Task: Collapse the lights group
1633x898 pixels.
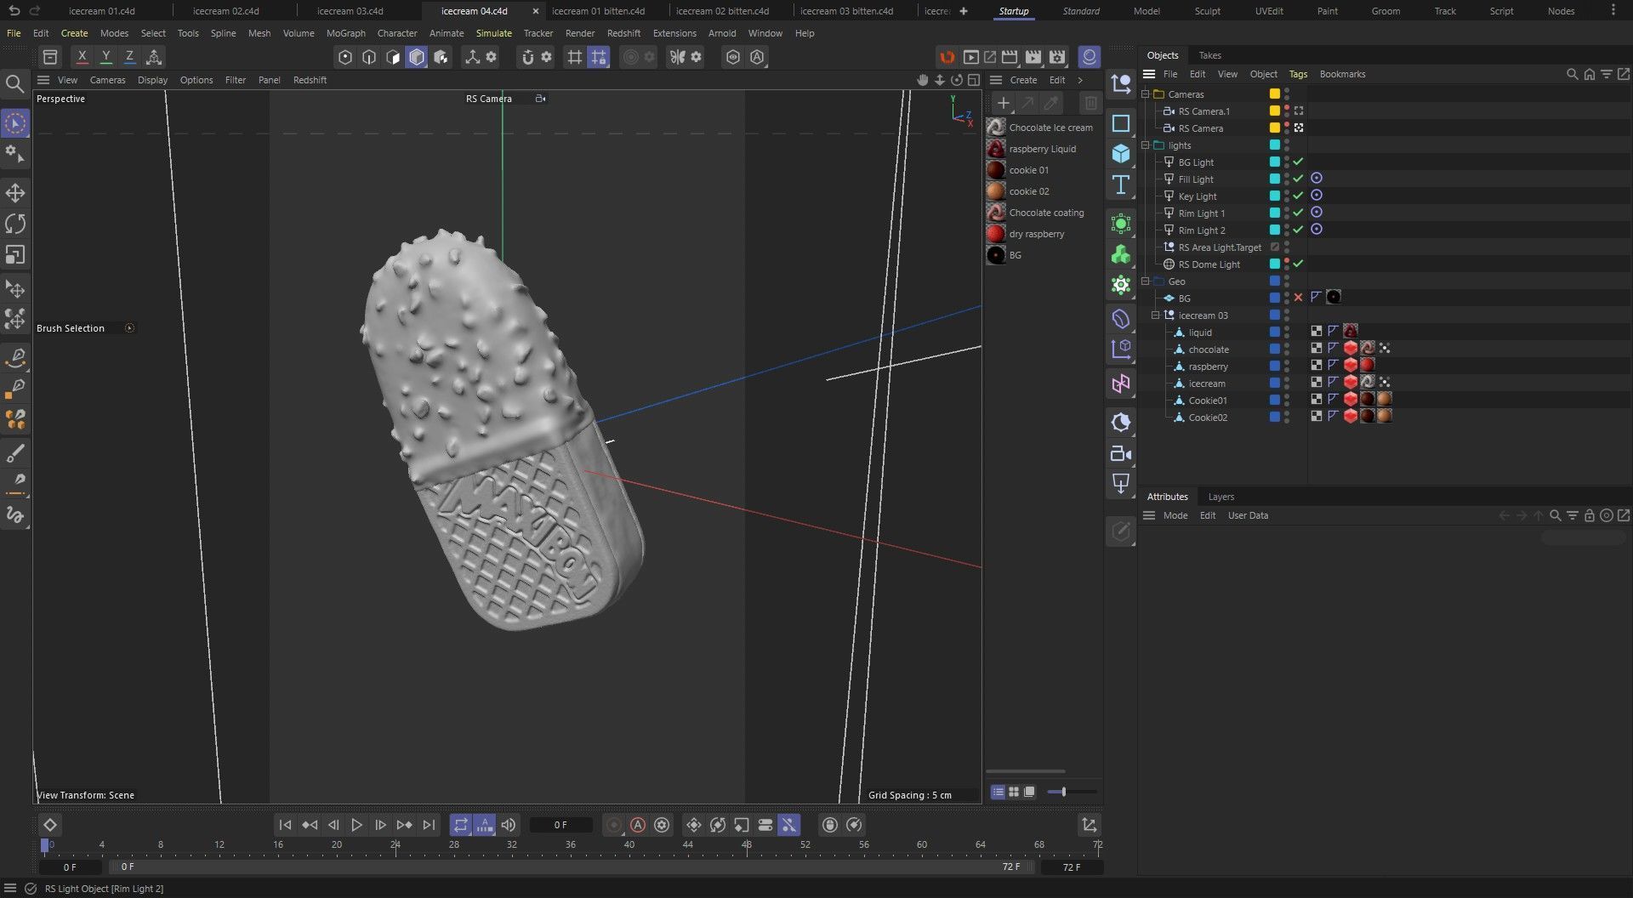Action: tap(1146, 145)
